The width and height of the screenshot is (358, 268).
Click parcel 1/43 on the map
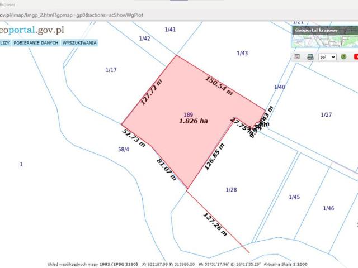click(242, 53)
